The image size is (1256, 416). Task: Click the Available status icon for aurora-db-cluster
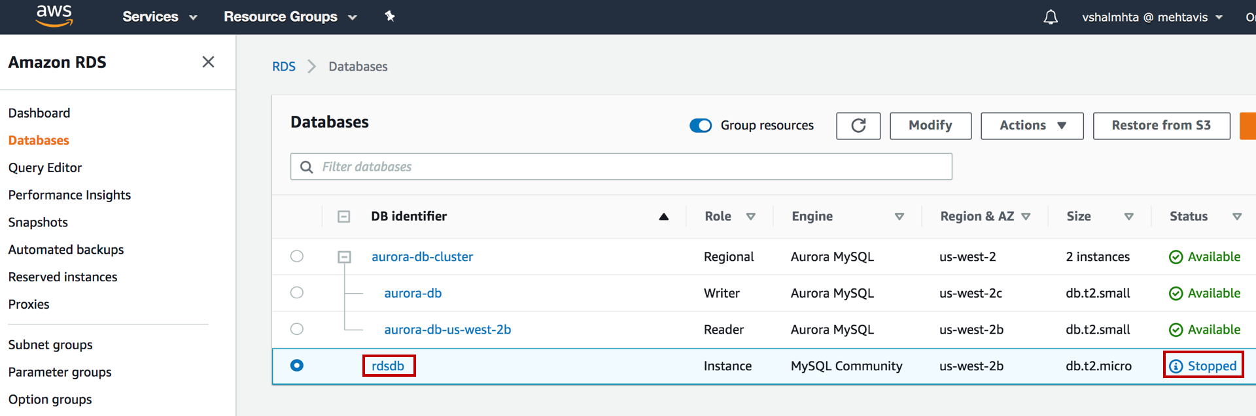coord(1176,257)
